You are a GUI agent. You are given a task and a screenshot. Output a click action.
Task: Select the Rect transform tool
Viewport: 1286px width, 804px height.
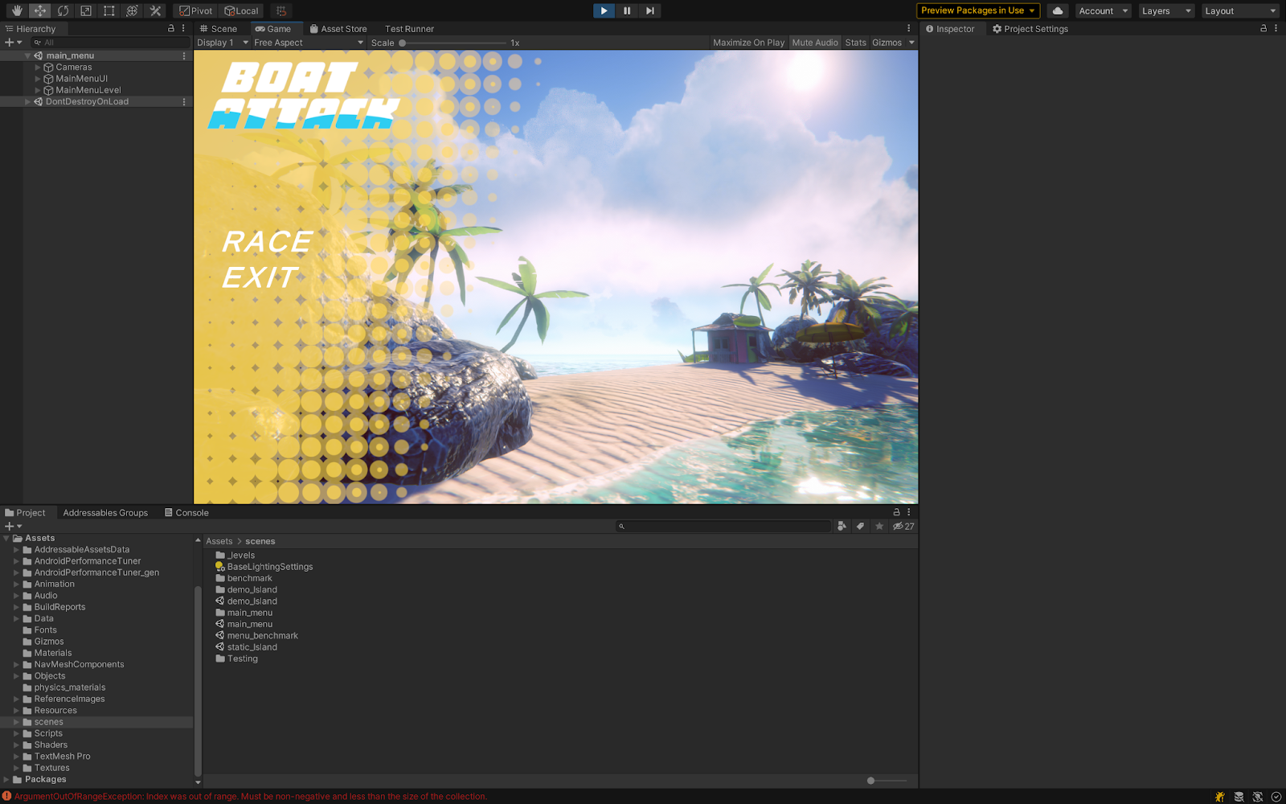[109, 10]
